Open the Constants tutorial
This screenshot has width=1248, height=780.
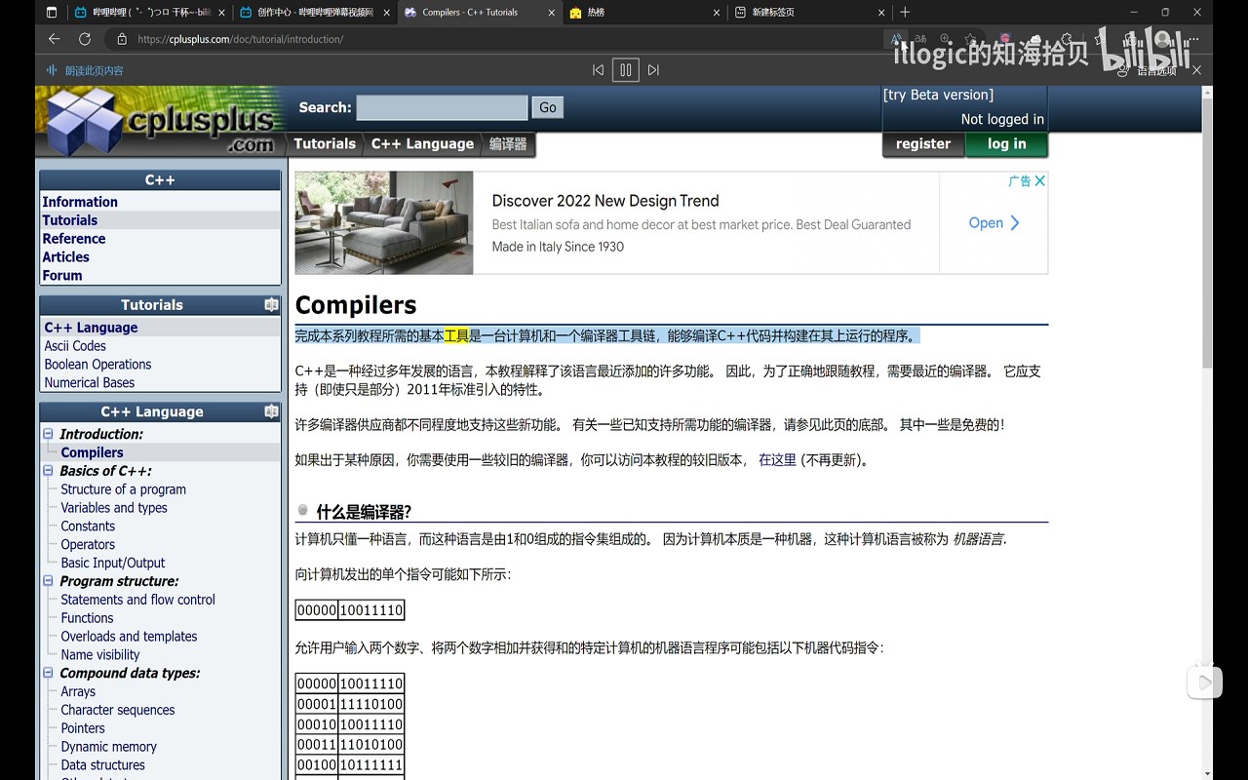click(88, 526)
